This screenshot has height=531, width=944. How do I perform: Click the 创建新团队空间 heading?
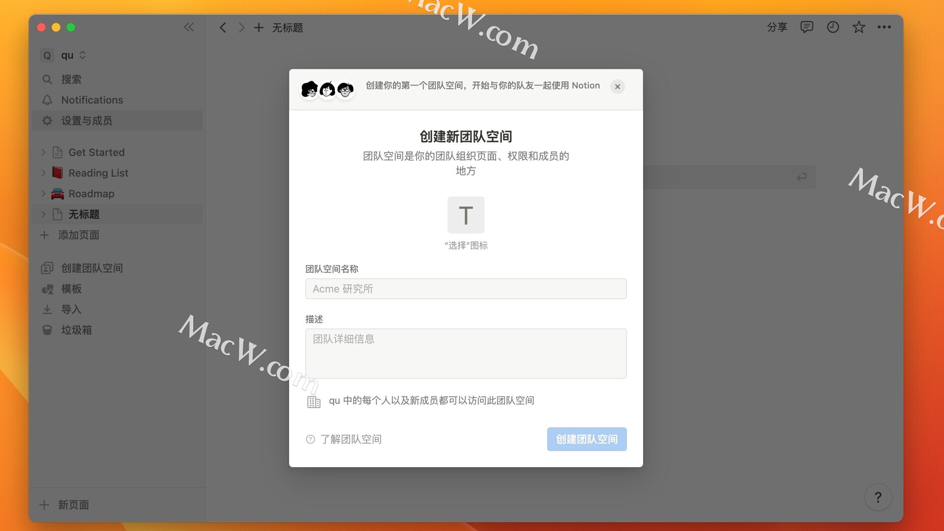466,136
